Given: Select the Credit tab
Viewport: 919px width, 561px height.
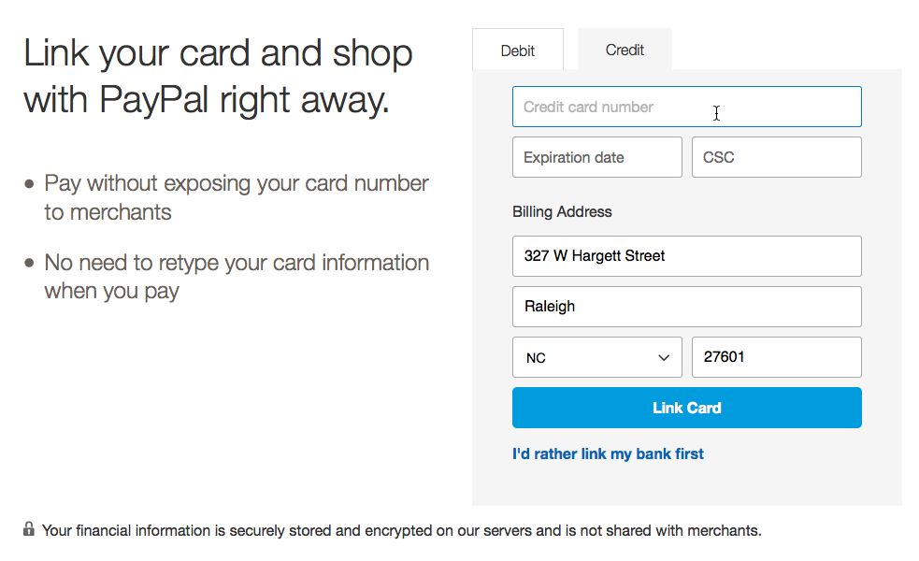Looking at the screenshot, I should (x=625, y=50).
